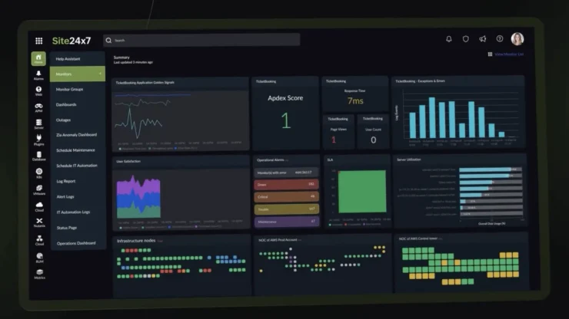Click the tallest bar in Exceptions & Errors chart
This screenshot has height=319, width=569.
[432, 117]
